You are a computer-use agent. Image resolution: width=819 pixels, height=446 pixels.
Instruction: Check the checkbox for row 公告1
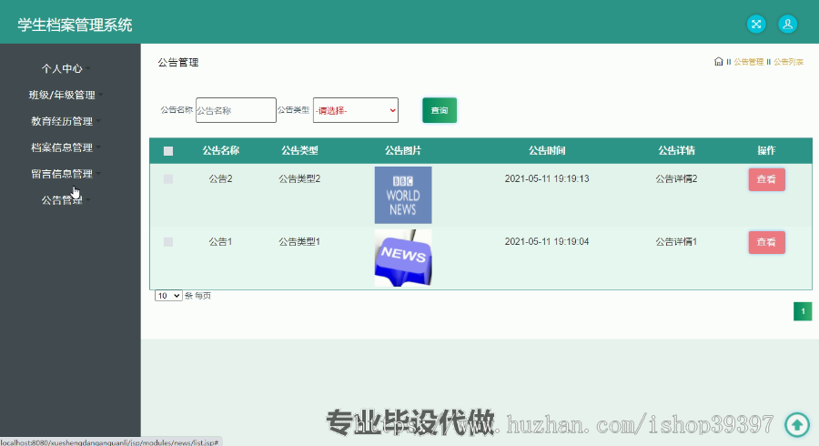[168, 242]
